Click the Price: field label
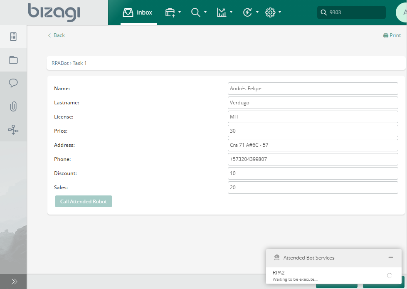Screen dimensions: 407x289 click(x=61, y=131)
